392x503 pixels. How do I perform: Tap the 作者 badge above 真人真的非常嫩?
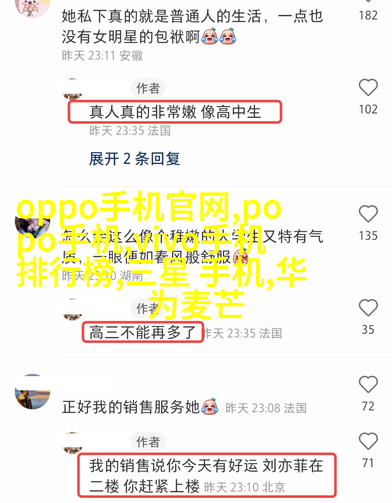(148, 88)
